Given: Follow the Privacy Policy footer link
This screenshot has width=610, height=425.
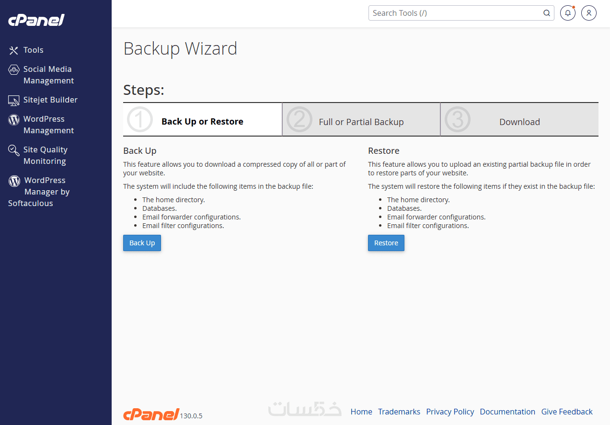Looking at the screenshot, I should [450, 412].
